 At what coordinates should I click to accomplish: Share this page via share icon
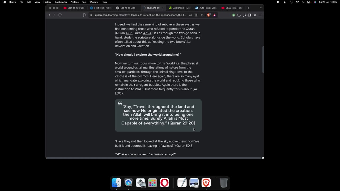[202, 15]
